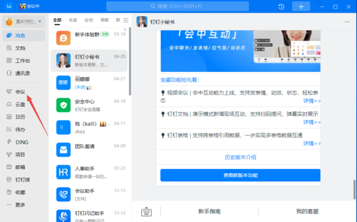Open the organization dropdown in sidebar
This screenshot has width=357, height=222.
point(24,21)
